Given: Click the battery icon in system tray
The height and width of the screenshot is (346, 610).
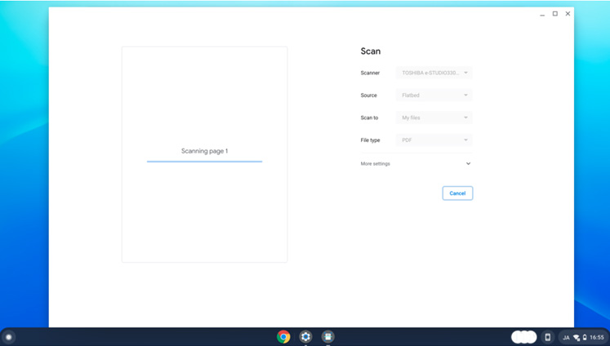Looking at the screenshot, I should pyautogui.click(x=585, y=337).
